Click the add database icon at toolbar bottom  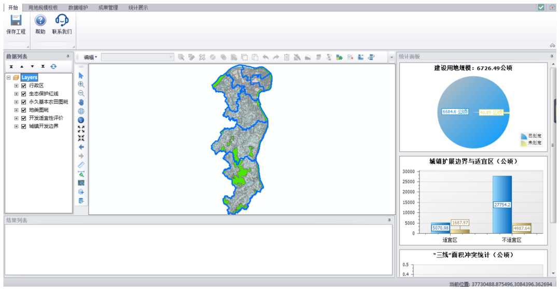81,200
